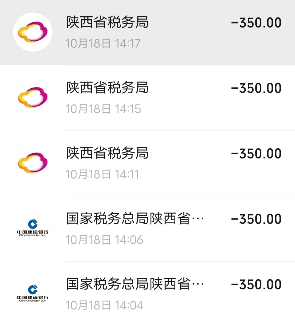Tap the timestamp 10月18日 14:17
295x324 pixels.
(x=103, y=43)
